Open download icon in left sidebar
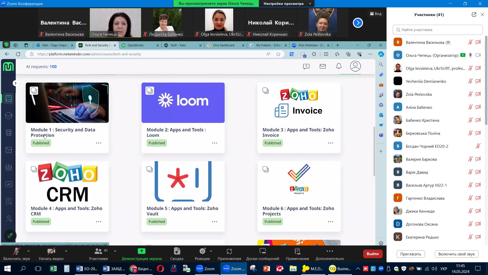The height and width of the screenshot is (275, 488). (x=9, y=167)
